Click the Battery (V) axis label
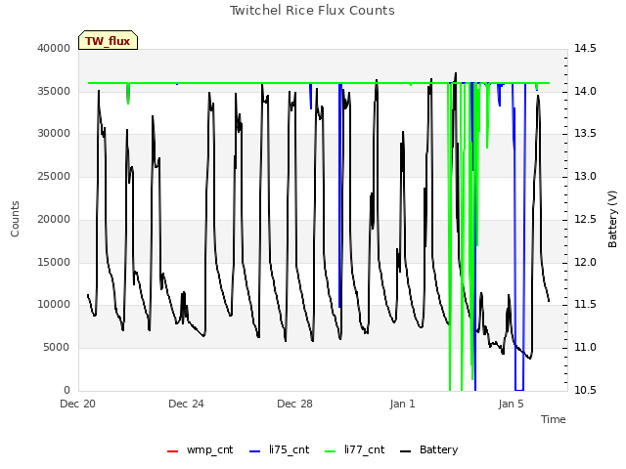The image size is (626, 469). tap(612, 219)
